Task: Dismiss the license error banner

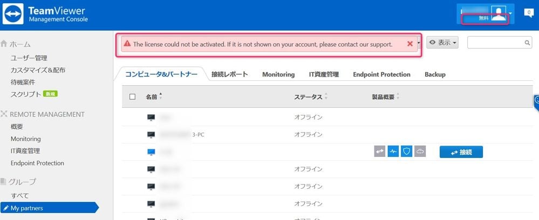Action: [x=410, y=44]
